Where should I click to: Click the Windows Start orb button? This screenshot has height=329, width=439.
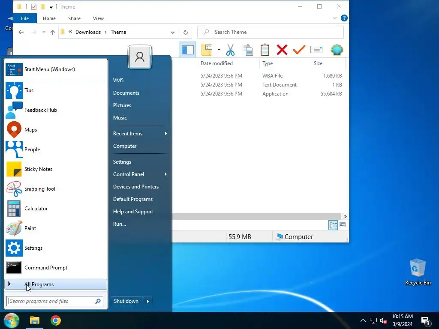(x=11, y=320)
